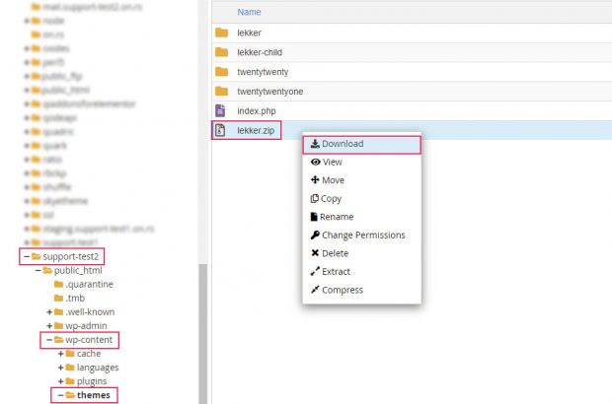612x404 pixels.
Task: Collapse the wp-content folder node
Action: [49, 340]
